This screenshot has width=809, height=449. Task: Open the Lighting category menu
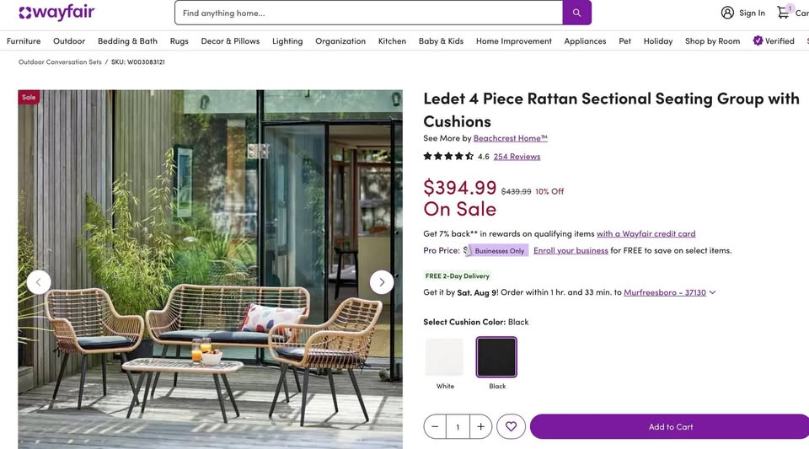(x=287, y=40)
